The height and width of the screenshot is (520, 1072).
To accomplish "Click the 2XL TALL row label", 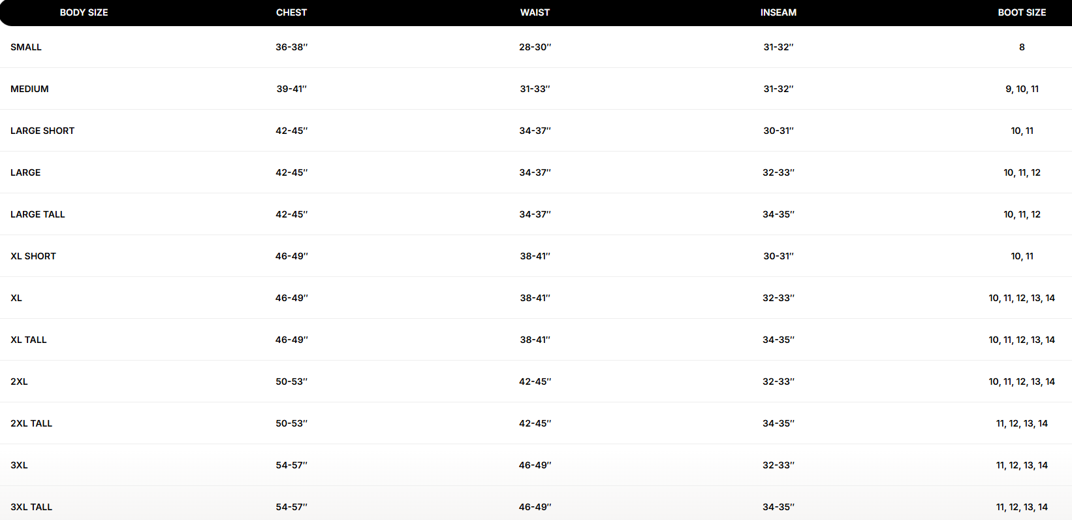I will (x=31, y=423).
